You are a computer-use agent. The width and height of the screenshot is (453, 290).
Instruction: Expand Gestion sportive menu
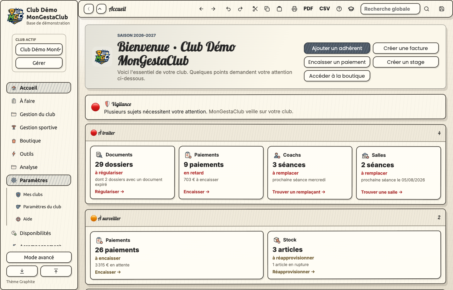[39, 127]
